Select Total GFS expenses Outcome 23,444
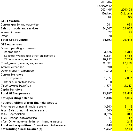 tap(128, 93)
